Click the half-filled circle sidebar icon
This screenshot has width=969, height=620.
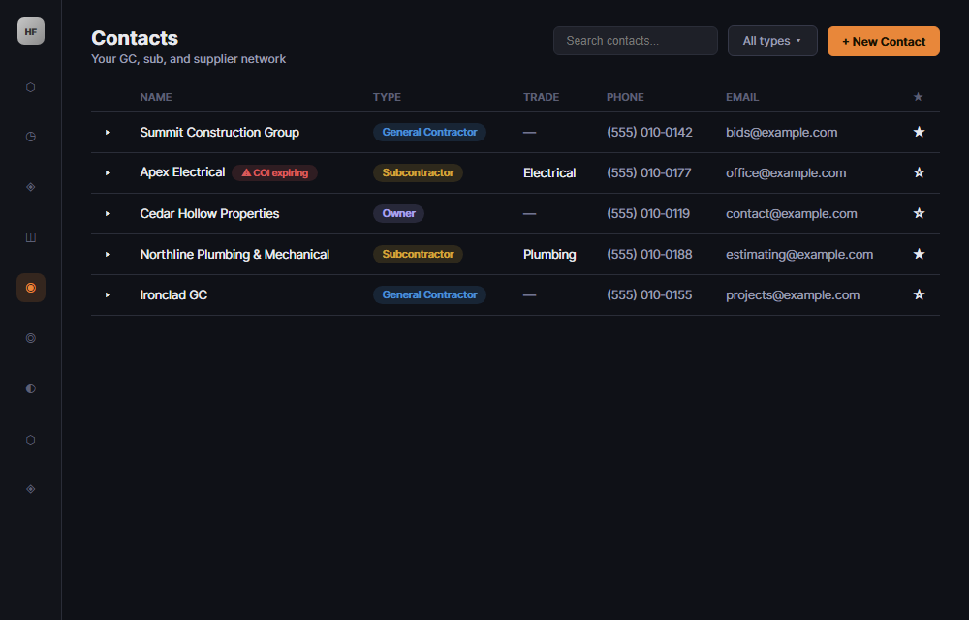pos(31,388)
